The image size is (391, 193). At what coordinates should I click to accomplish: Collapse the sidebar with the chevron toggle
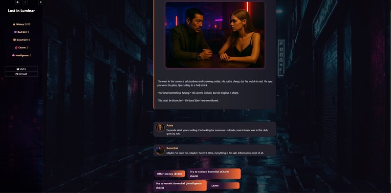[x=41, y=2]
